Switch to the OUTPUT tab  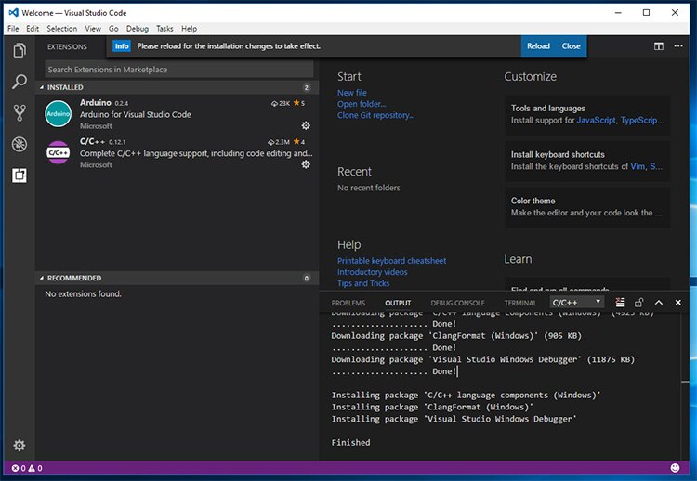pyautogui.click(x=398, y=303)
